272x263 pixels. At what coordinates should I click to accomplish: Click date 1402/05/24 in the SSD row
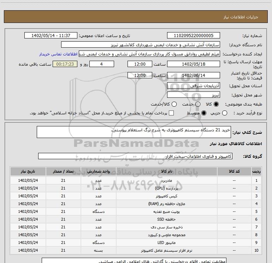pos(28,219)
